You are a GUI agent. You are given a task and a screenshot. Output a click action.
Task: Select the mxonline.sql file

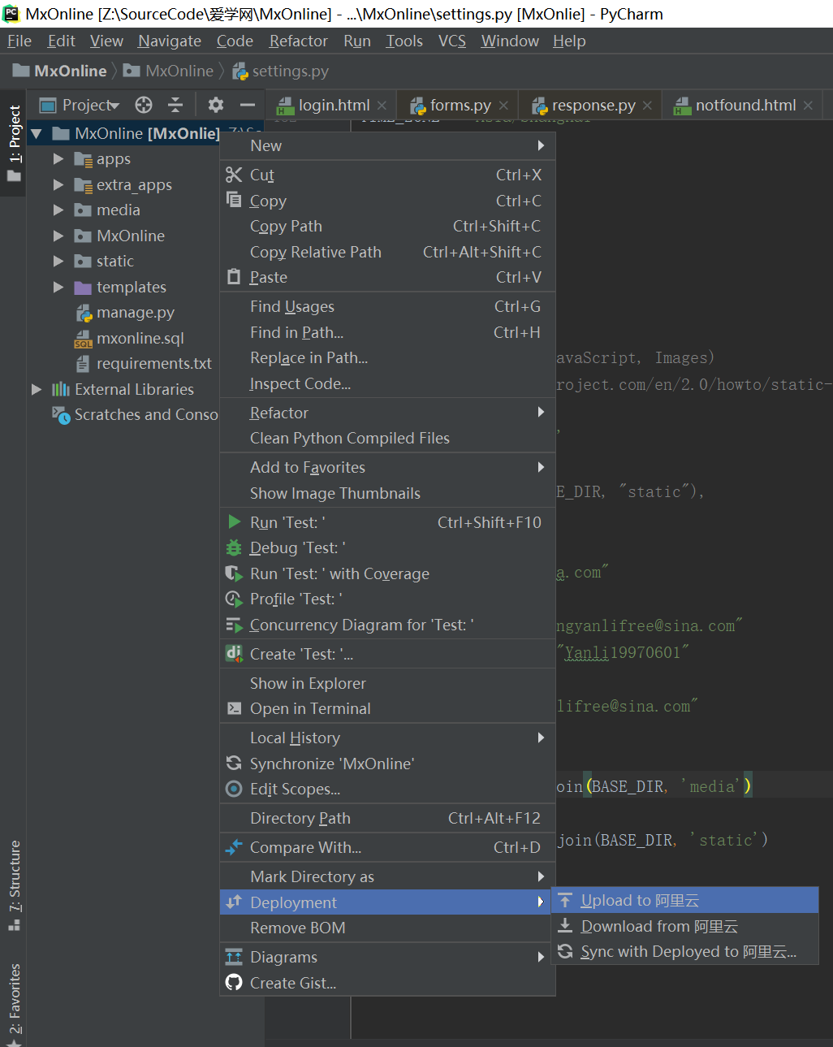click(x=140, y=338)
